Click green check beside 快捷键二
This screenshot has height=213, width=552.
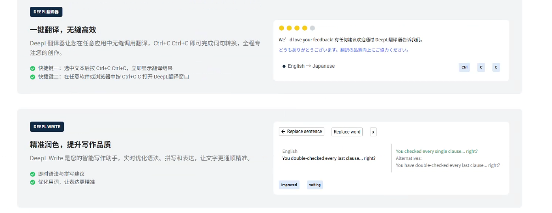pos(33,77)
